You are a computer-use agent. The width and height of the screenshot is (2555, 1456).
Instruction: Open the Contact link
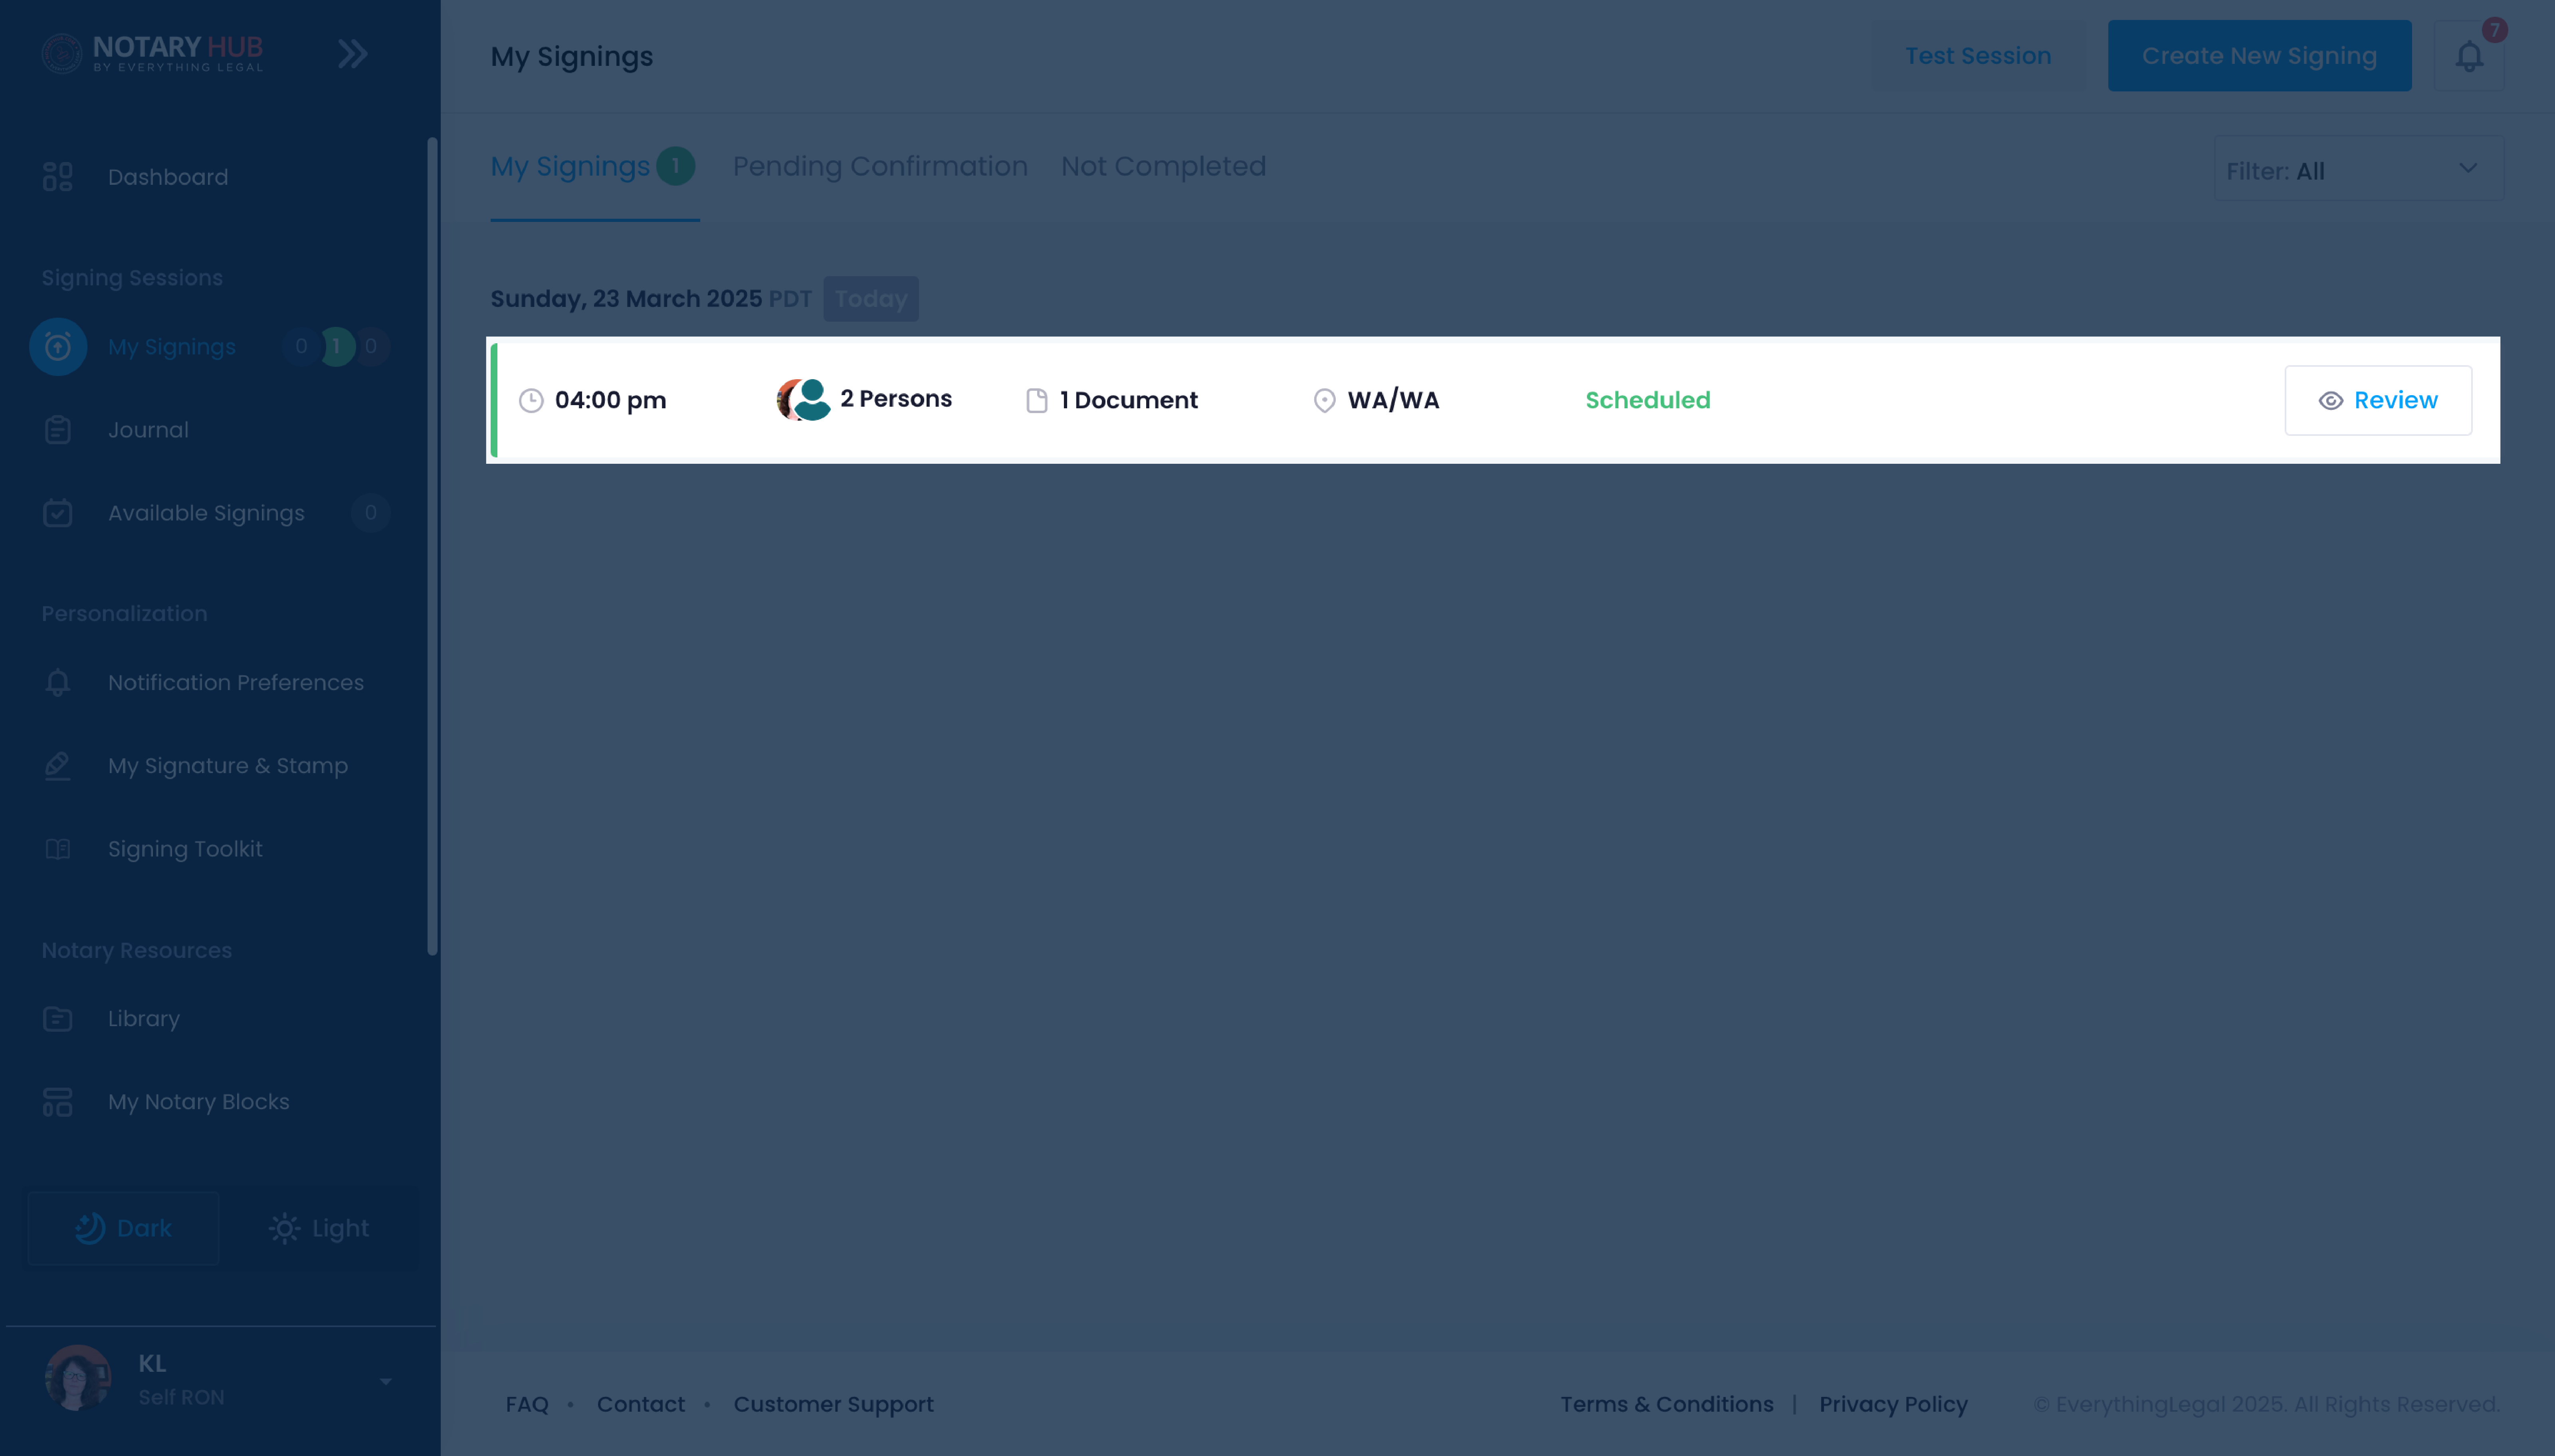pyautogui.click(x=641, y=1404)
